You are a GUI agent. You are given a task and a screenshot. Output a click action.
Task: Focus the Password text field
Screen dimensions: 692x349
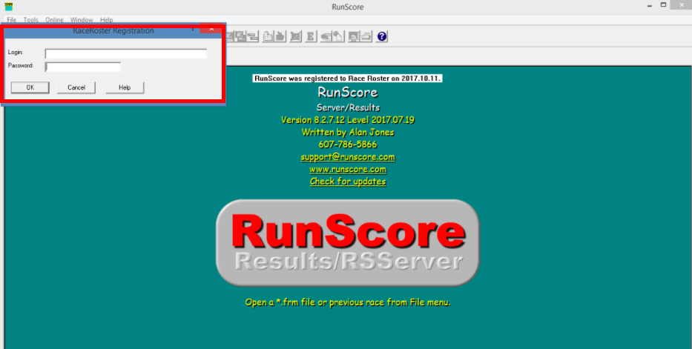[x=82, y=67]
